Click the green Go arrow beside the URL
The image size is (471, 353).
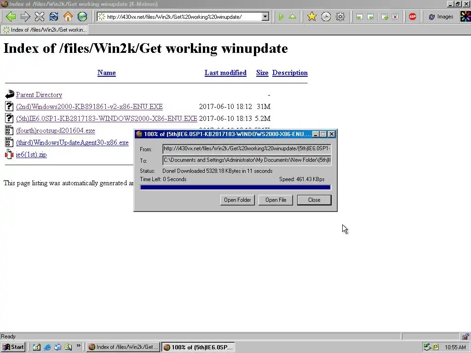(281, 17)
